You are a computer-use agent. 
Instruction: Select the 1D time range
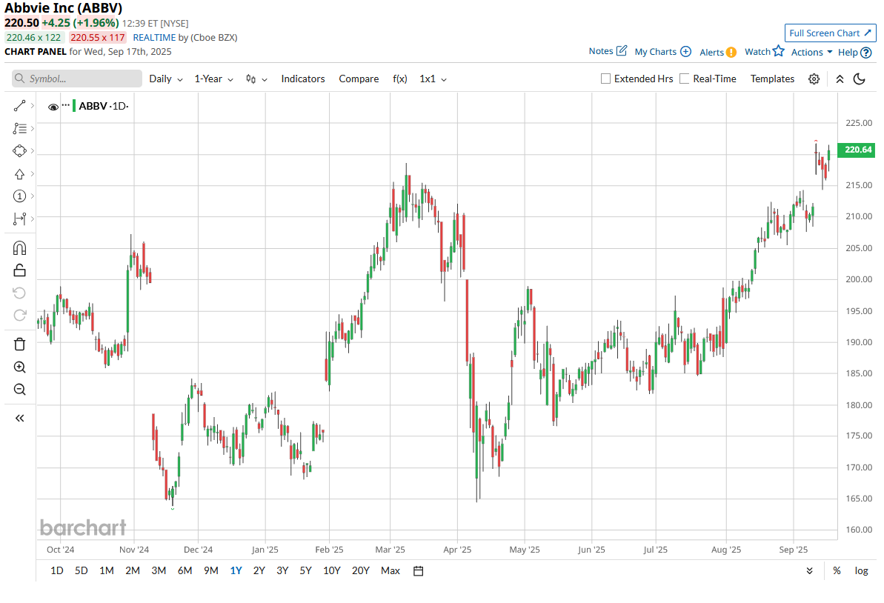coord(57,571)
